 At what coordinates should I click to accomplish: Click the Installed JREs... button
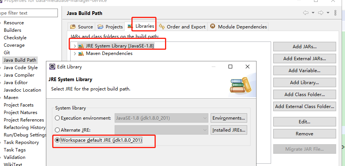point(229,130)
